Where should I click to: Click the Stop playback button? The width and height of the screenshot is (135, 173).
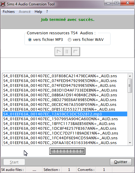[x=76, y=52]
